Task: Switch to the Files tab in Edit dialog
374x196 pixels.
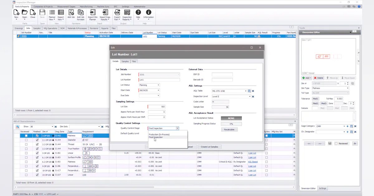Action: [x=134, y=61]
